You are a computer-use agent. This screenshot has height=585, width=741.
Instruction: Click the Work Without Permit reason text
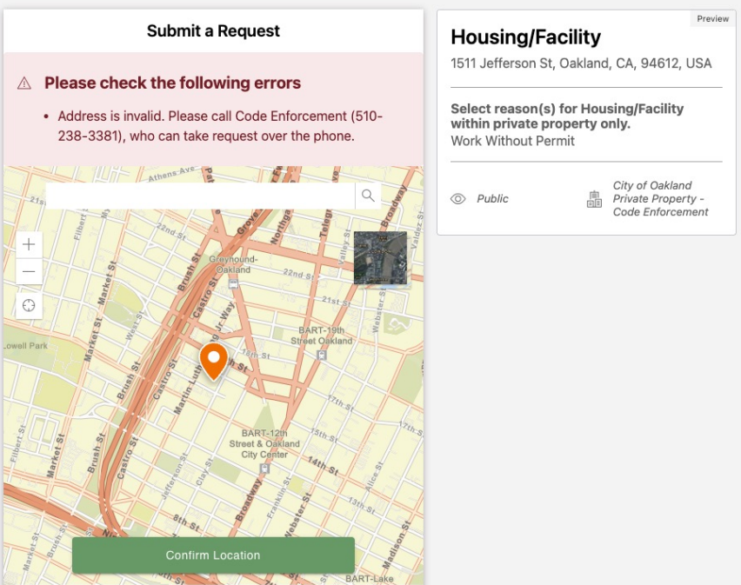click(512, 141)
